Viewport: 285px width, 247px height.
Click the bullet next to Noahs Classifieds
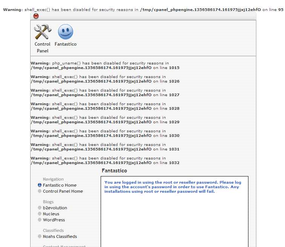40,236
